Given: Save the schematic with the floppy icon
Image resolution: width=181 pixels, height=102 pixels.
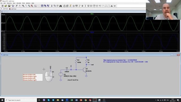Looking at the screenshot, I should click(9, 6).
